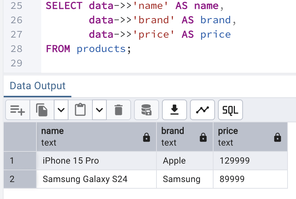Expand the Paste options dropdown arrow
This screenshot has width=296, height=199.
[x=99, y=110]
